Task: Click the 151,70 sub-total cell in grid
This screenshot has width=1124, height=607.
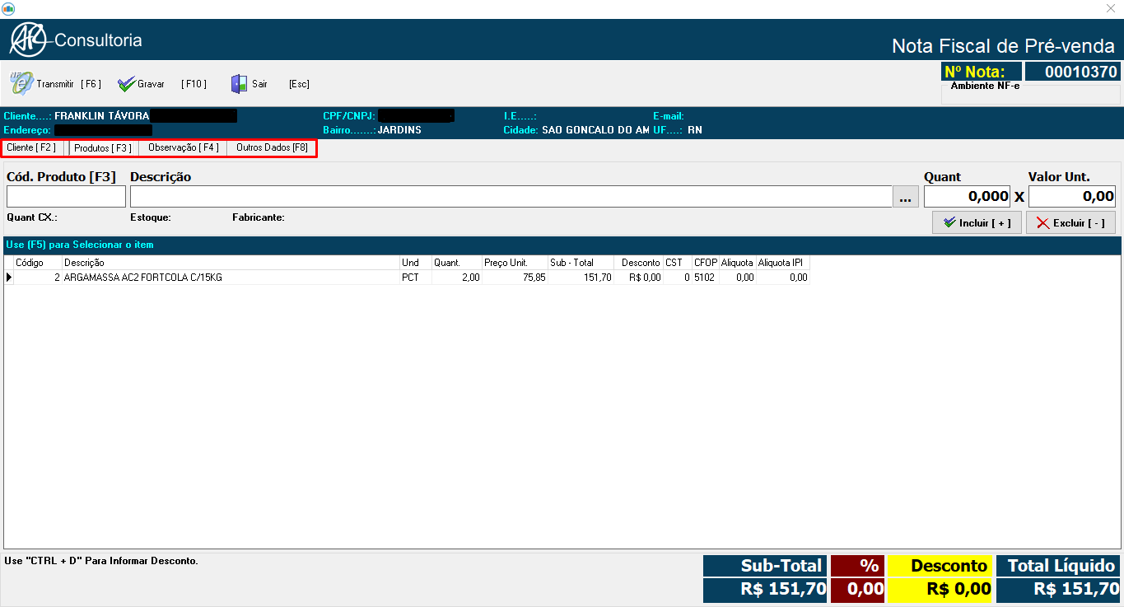Action: [581, 278]
